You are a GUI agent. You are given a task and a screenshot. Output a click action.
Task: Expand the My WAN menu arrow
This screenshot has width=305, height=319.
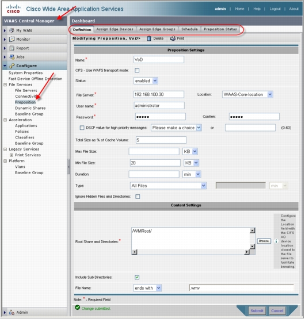click(x=5, y=30)
